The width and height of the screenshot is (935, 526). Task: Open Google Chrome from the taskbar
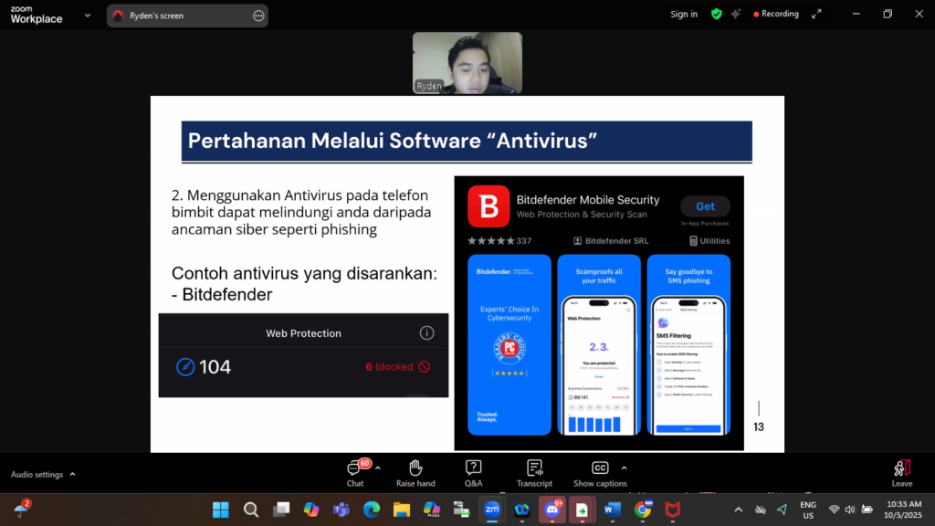pos(642,510)
